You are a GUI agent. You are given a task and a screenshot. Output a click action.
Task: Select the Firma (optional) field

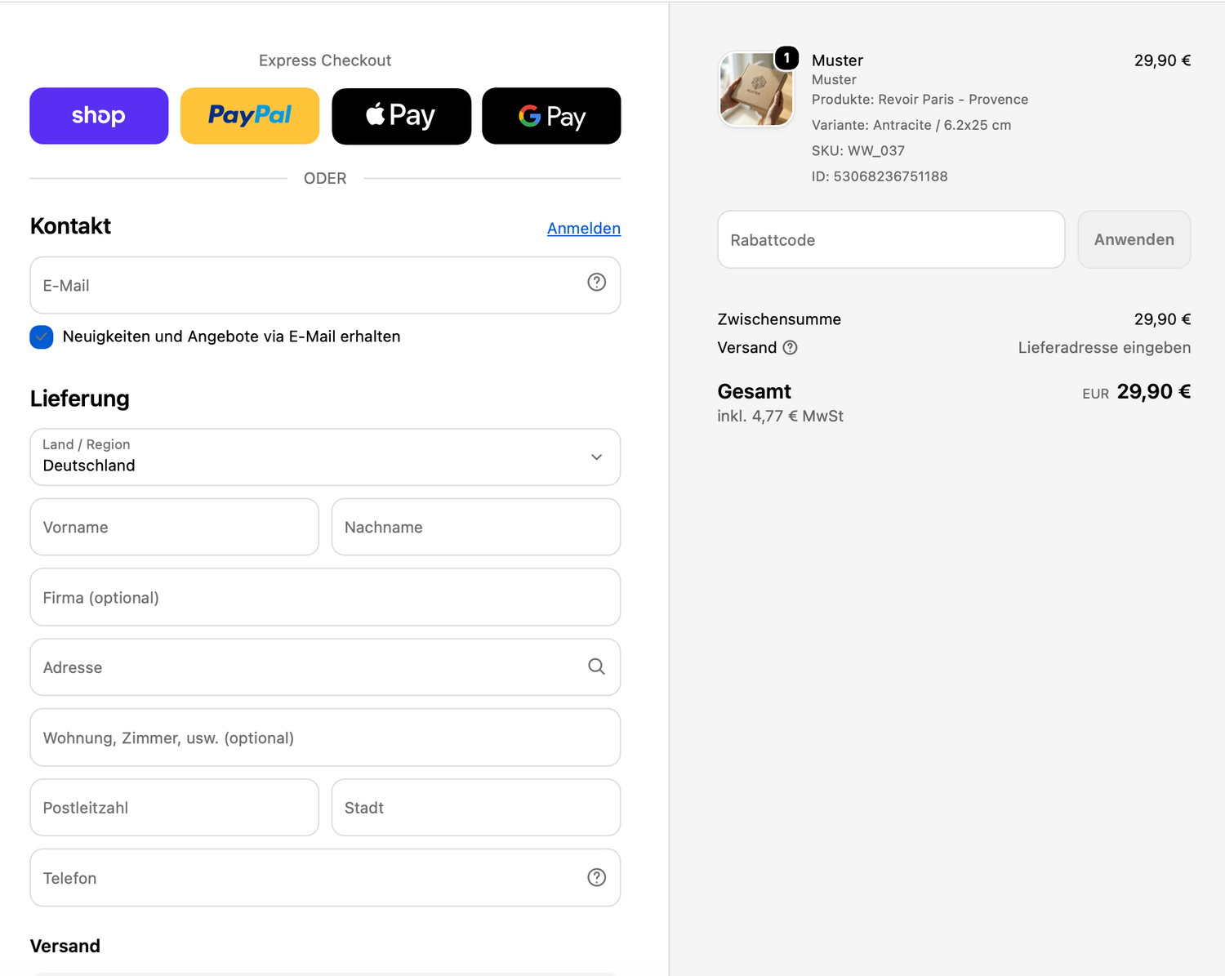(325, 597)
